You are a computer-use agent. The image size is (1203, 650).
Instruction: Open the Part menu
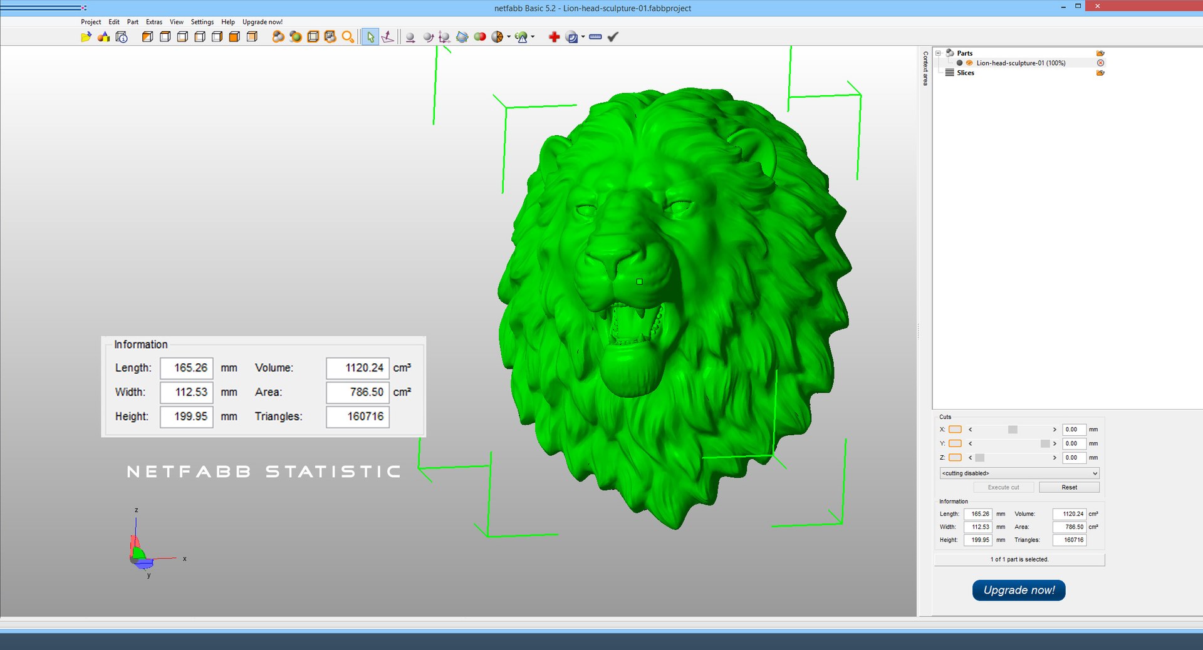[x=133, y=22]
